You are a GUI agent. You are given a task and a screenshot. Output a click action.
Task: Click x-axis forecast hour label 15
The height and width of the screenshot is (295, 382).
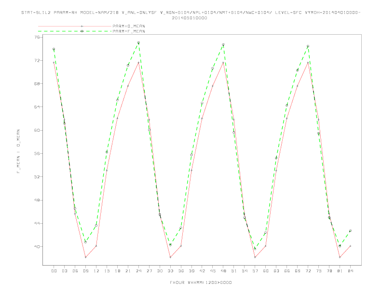tap(107, 271)
